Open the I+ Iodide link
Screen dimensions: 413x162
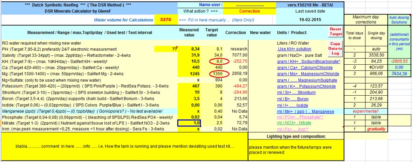292,105
